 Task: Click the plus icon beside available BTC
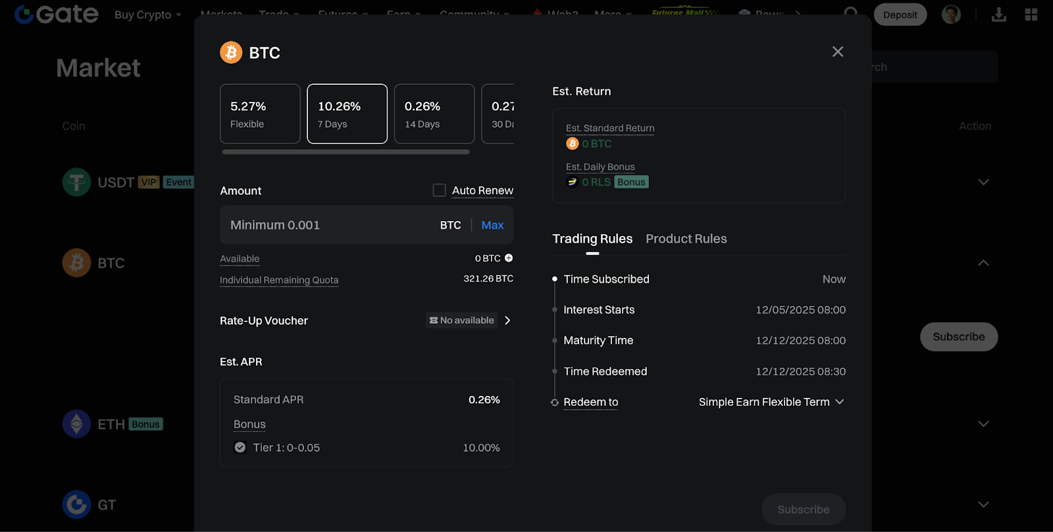(509, 258)
